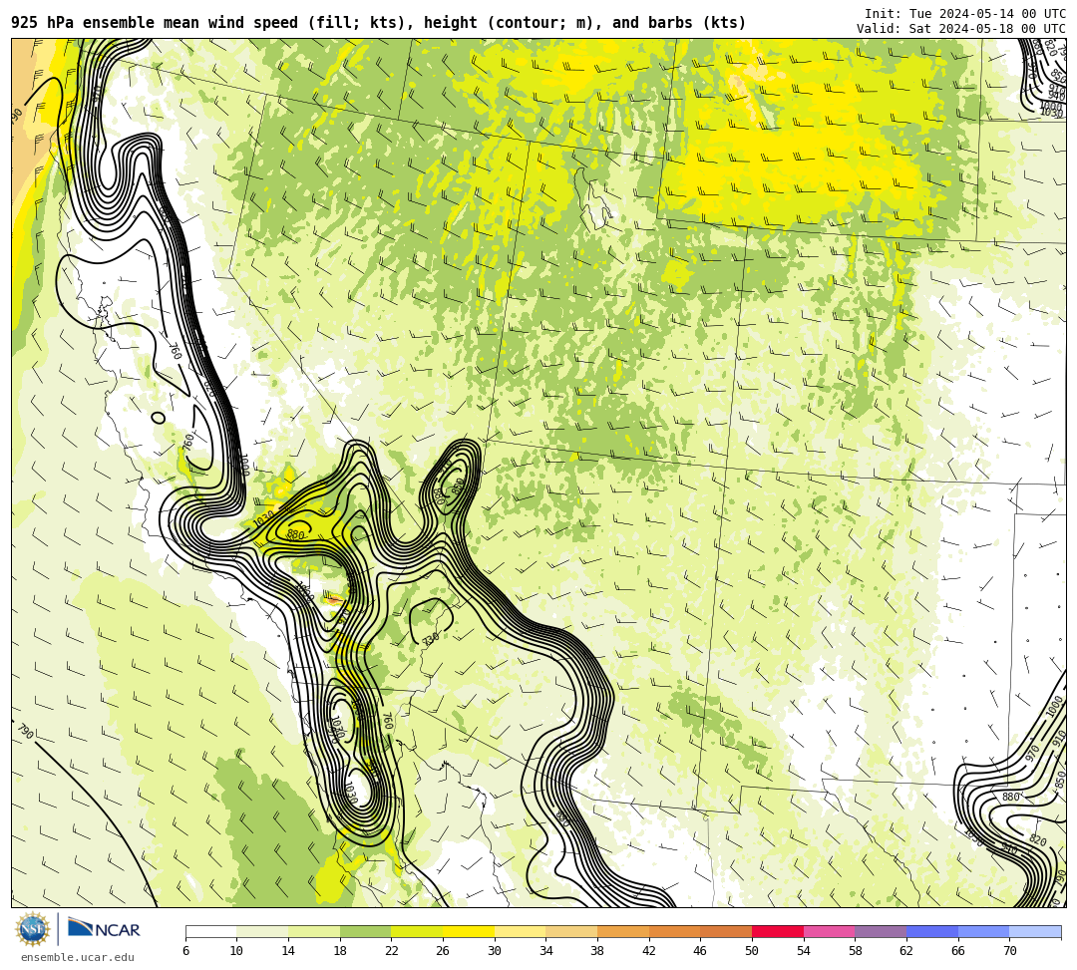Click the colorbar tick label 50
Image resolution: width=1077 pixels, height=970 pixels.
click(752, 951)
